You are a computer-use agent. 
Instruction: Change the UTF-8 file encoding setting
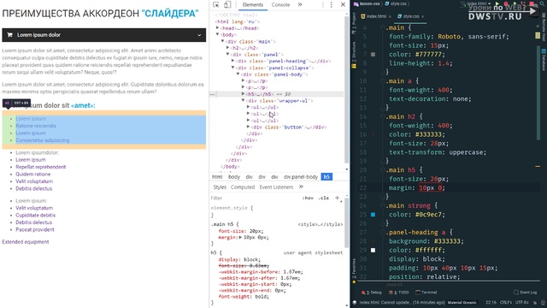522,302
